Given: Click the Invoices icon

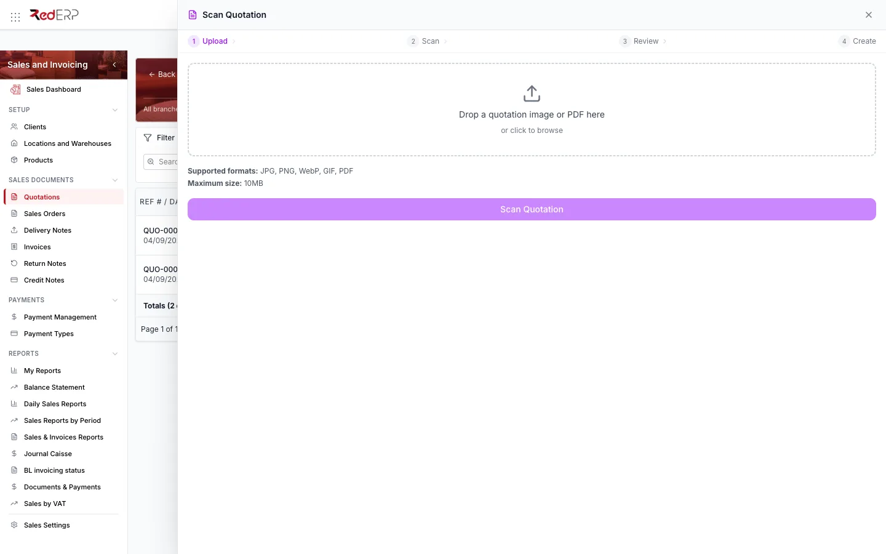Looking at the screenshot, I should tap(14, 247).
